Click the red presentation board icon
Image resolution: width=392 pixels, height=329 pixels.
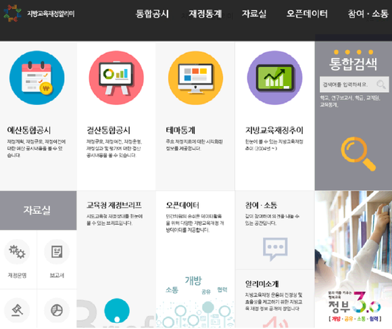tap(116, 78)
